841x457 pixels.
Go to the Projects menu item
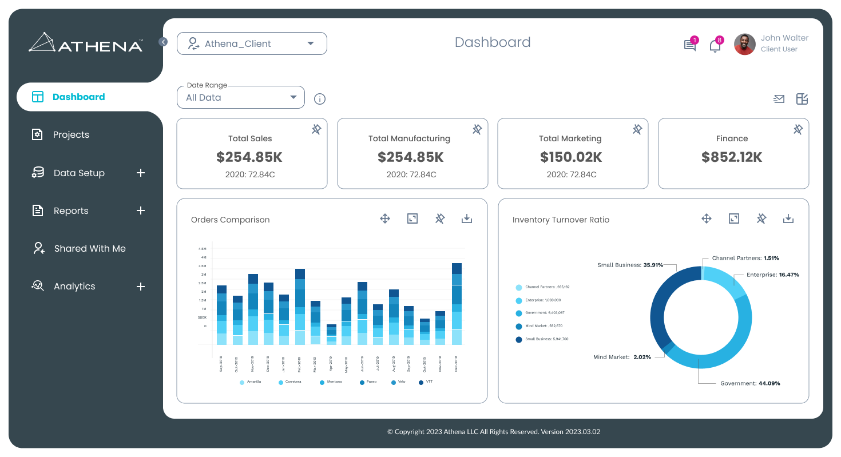(71, 134)
